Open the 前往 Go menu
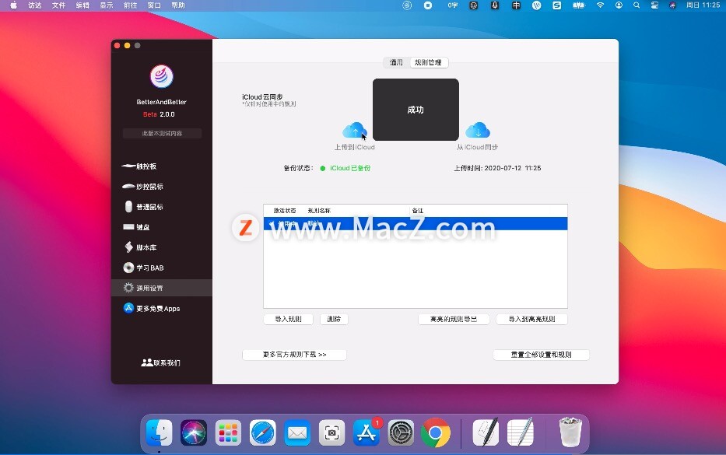Image resolution: width=726 pixels, height=455 pixels. point(131,5)
